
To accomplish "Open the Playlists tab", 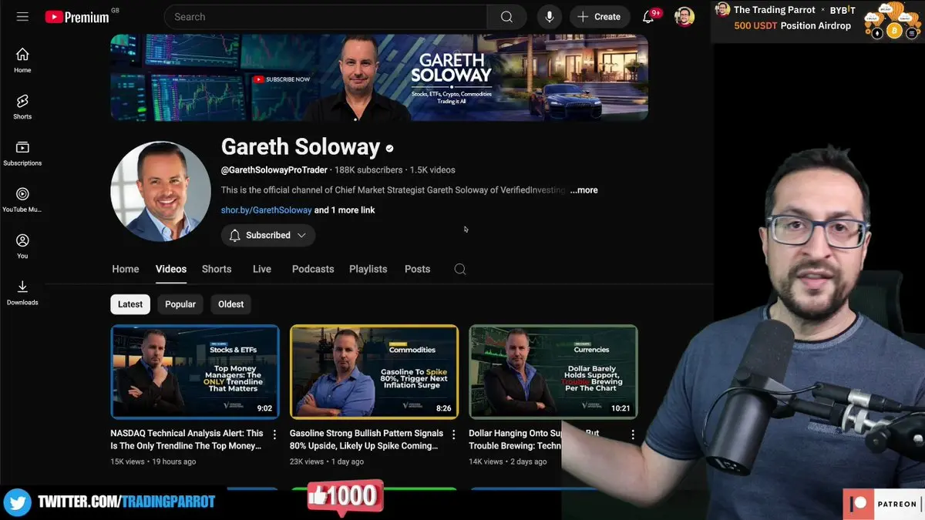I will click(368, 269).
